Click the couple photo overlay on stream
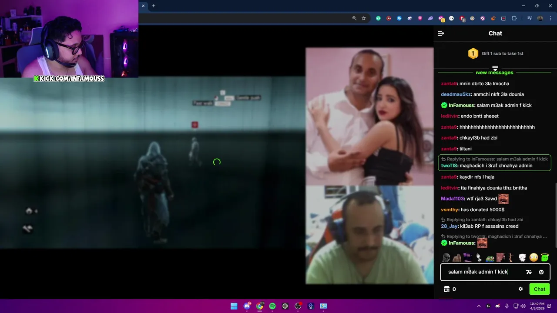Viewport: 557px width, 313px height. [x=369, y=116]
